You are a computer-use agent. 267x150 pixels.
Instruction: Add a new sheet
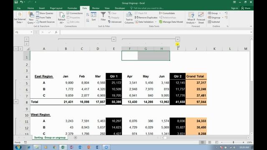coord(76,137)
